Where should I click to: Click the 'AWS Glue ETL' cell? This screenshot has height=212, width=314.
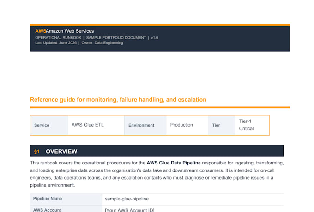pos(96,126)
